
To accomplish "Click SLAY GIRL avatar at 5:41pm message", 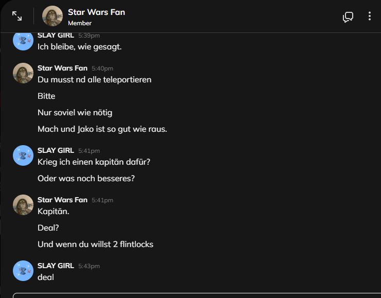I will pyautogui.click(x=23, y=155).
